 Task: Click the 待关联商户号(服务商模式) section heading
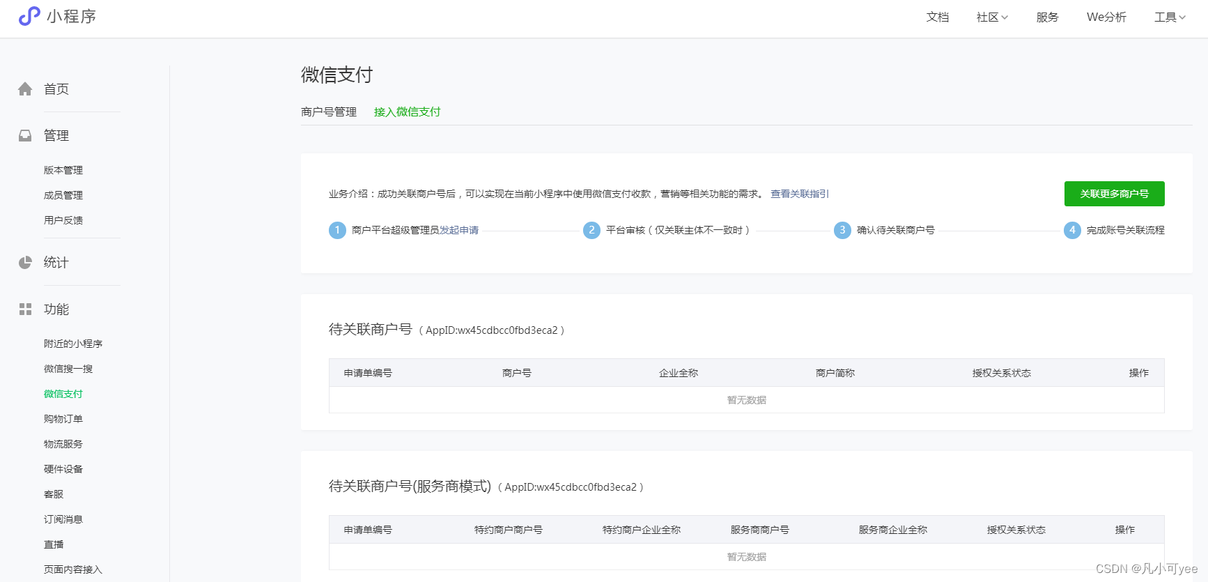pyautogui.click(x=410, y=486)
